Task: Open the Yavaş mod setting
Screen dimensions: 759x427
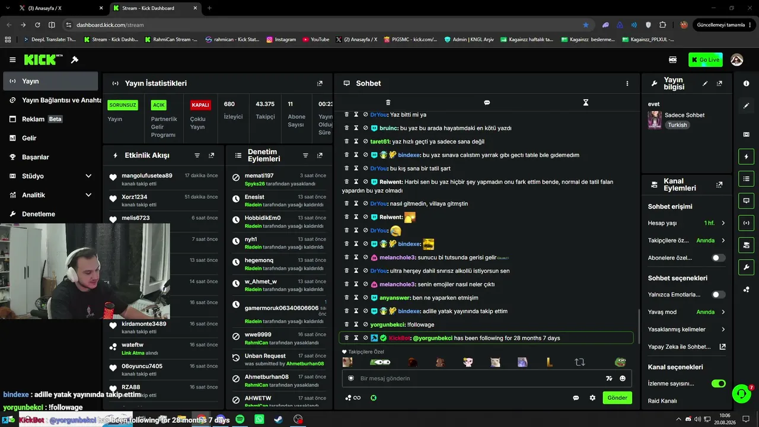Action: point(687,312)
